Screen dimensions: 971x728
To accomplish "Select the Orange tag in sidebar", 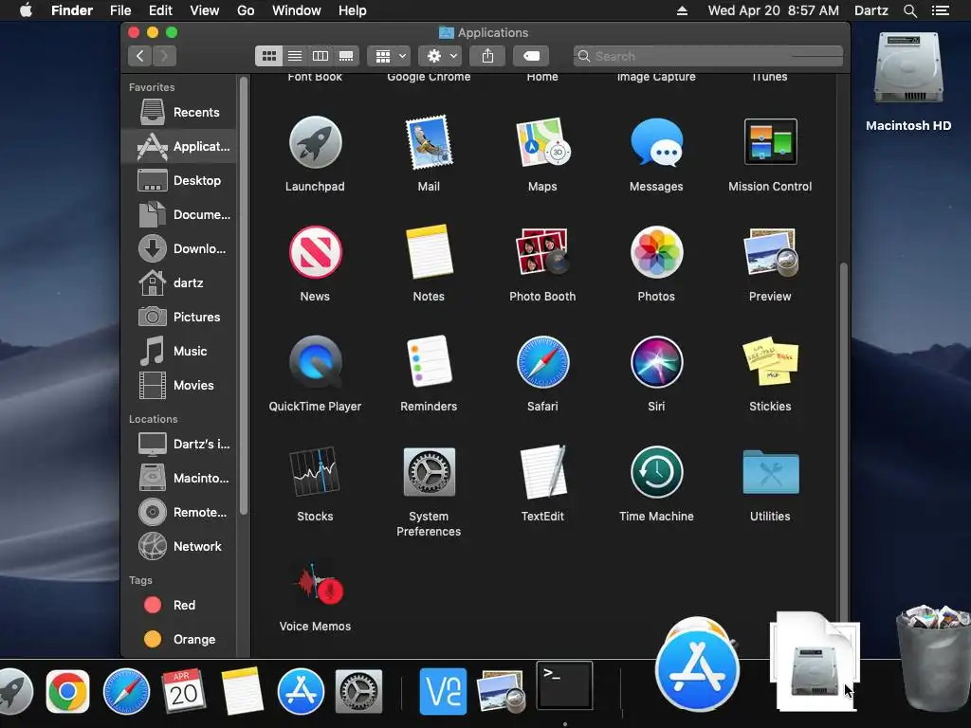I will 179,639.
